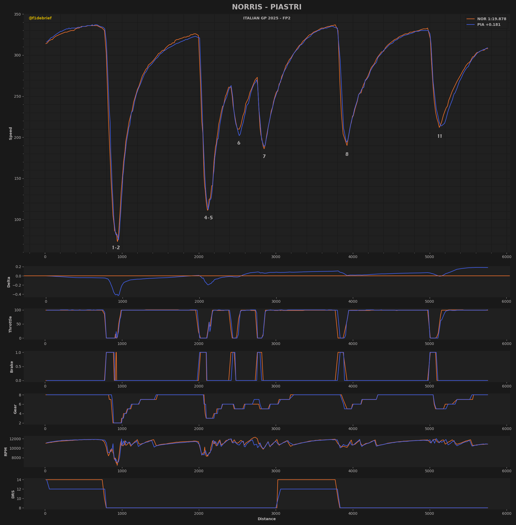Click the corner 7 annotation label

tap(264, 156)
